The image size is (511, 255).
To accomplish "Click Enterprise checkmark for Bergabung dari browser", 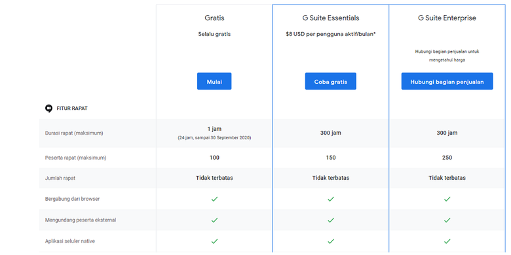I will 447,199.
